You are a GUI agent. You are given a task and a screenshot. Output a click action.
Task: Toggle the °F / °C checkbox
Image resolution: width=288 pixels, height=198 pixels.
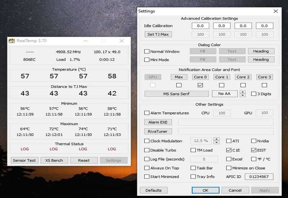[254, 159]
